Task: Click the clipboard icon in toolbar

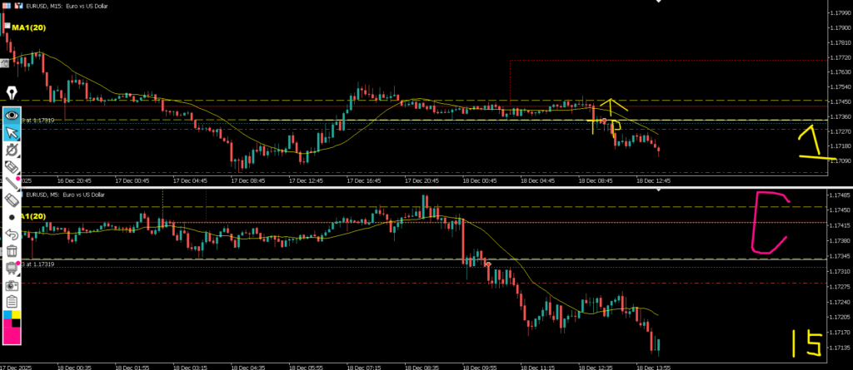Action: [12, 300]
